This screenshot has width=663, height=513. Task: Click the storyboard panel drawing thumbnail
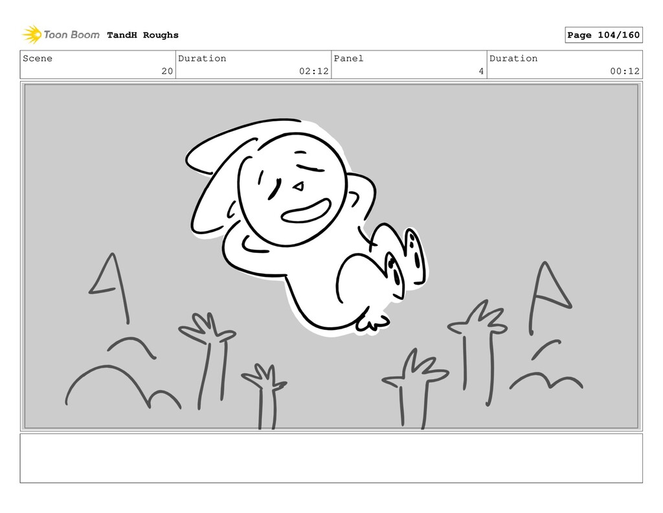click(x=331, y=256)
